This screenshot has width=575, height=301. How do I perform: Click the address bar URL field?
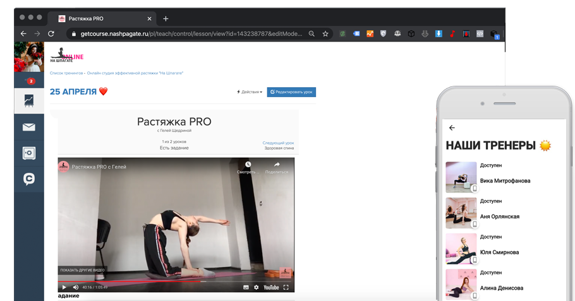tap(191, 33)
